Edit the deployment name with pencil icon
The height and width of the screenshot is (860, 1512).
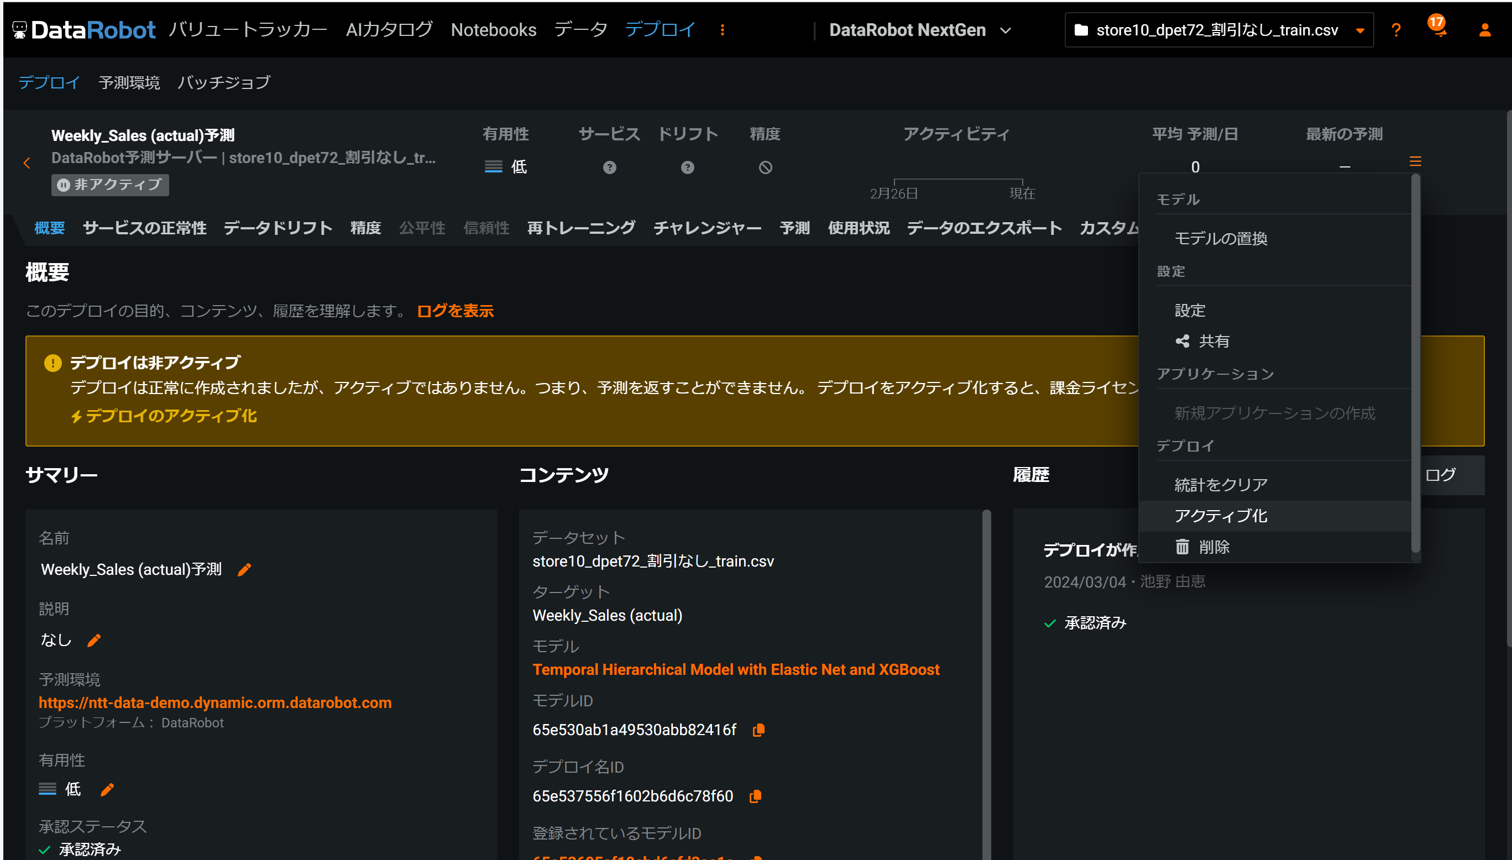coord(244,569)
